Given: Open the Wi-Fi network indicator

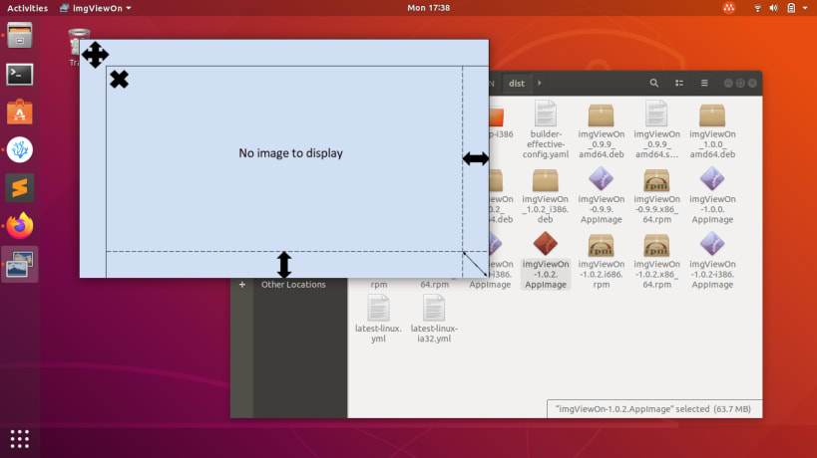Looking at the screenshot, I should tap(757, 8).
